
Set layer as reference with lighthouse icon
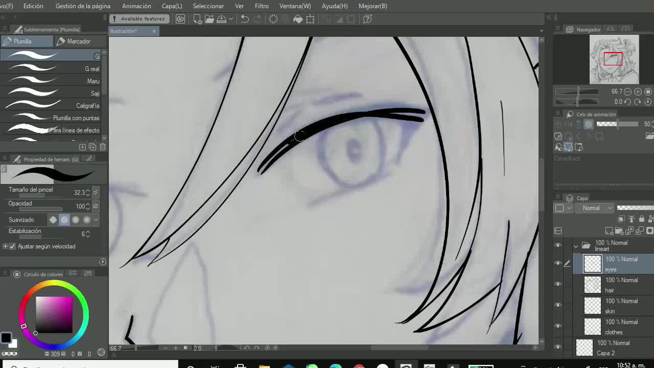632,219
